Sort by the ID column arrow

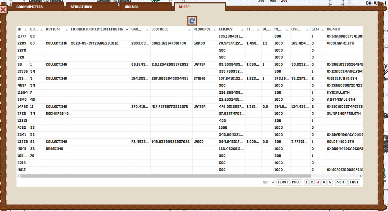coord(25,30)
